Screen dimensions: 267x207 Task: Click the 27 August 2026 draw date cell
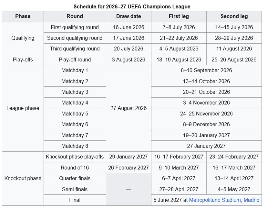(128, 108)
